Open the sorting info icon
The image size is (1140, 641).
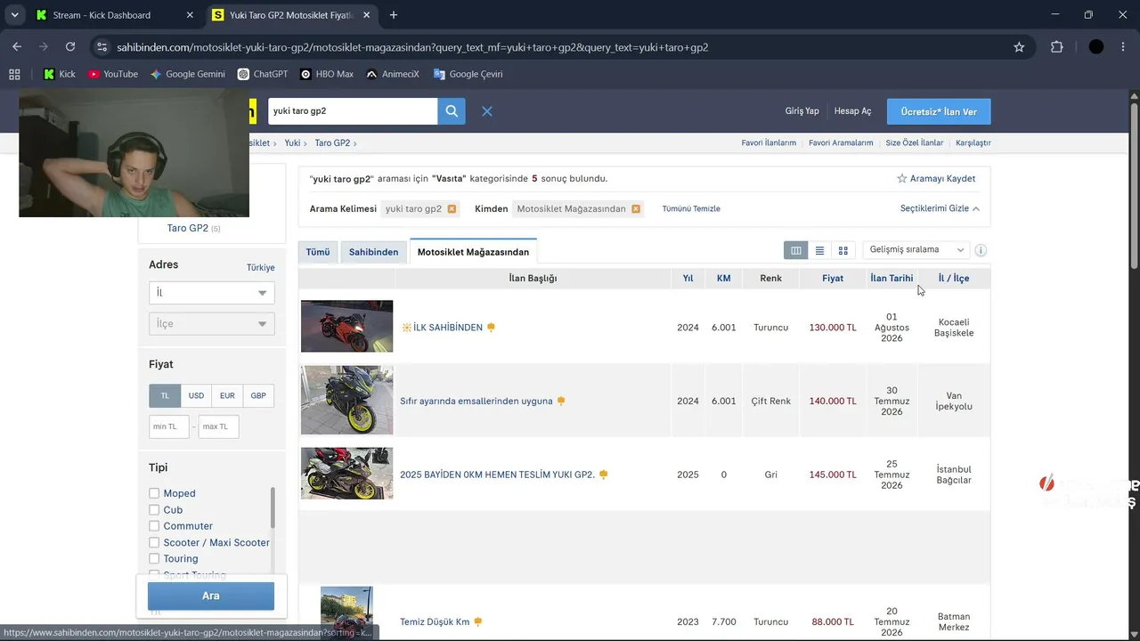pos(981,250)
